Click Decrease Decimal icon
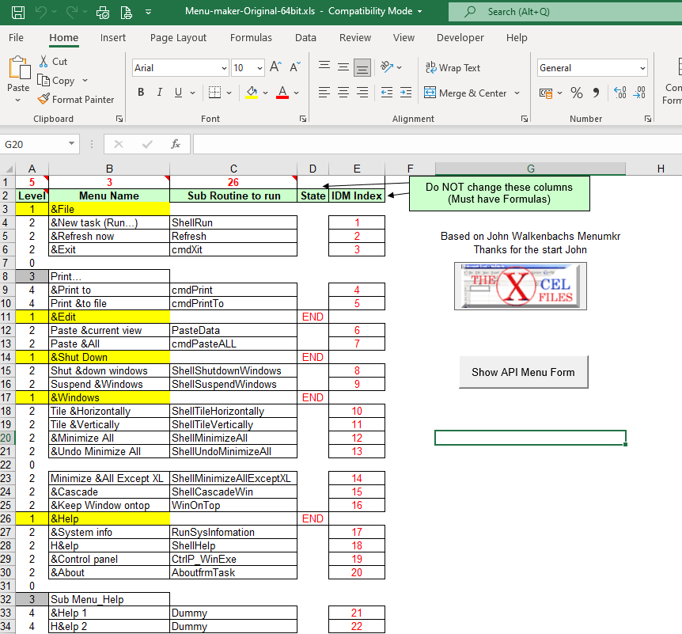This screenshot has height=634, width=682. pos(639,93)
